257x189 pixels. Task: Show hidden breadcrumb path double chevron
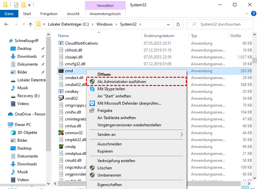point(44,24)
